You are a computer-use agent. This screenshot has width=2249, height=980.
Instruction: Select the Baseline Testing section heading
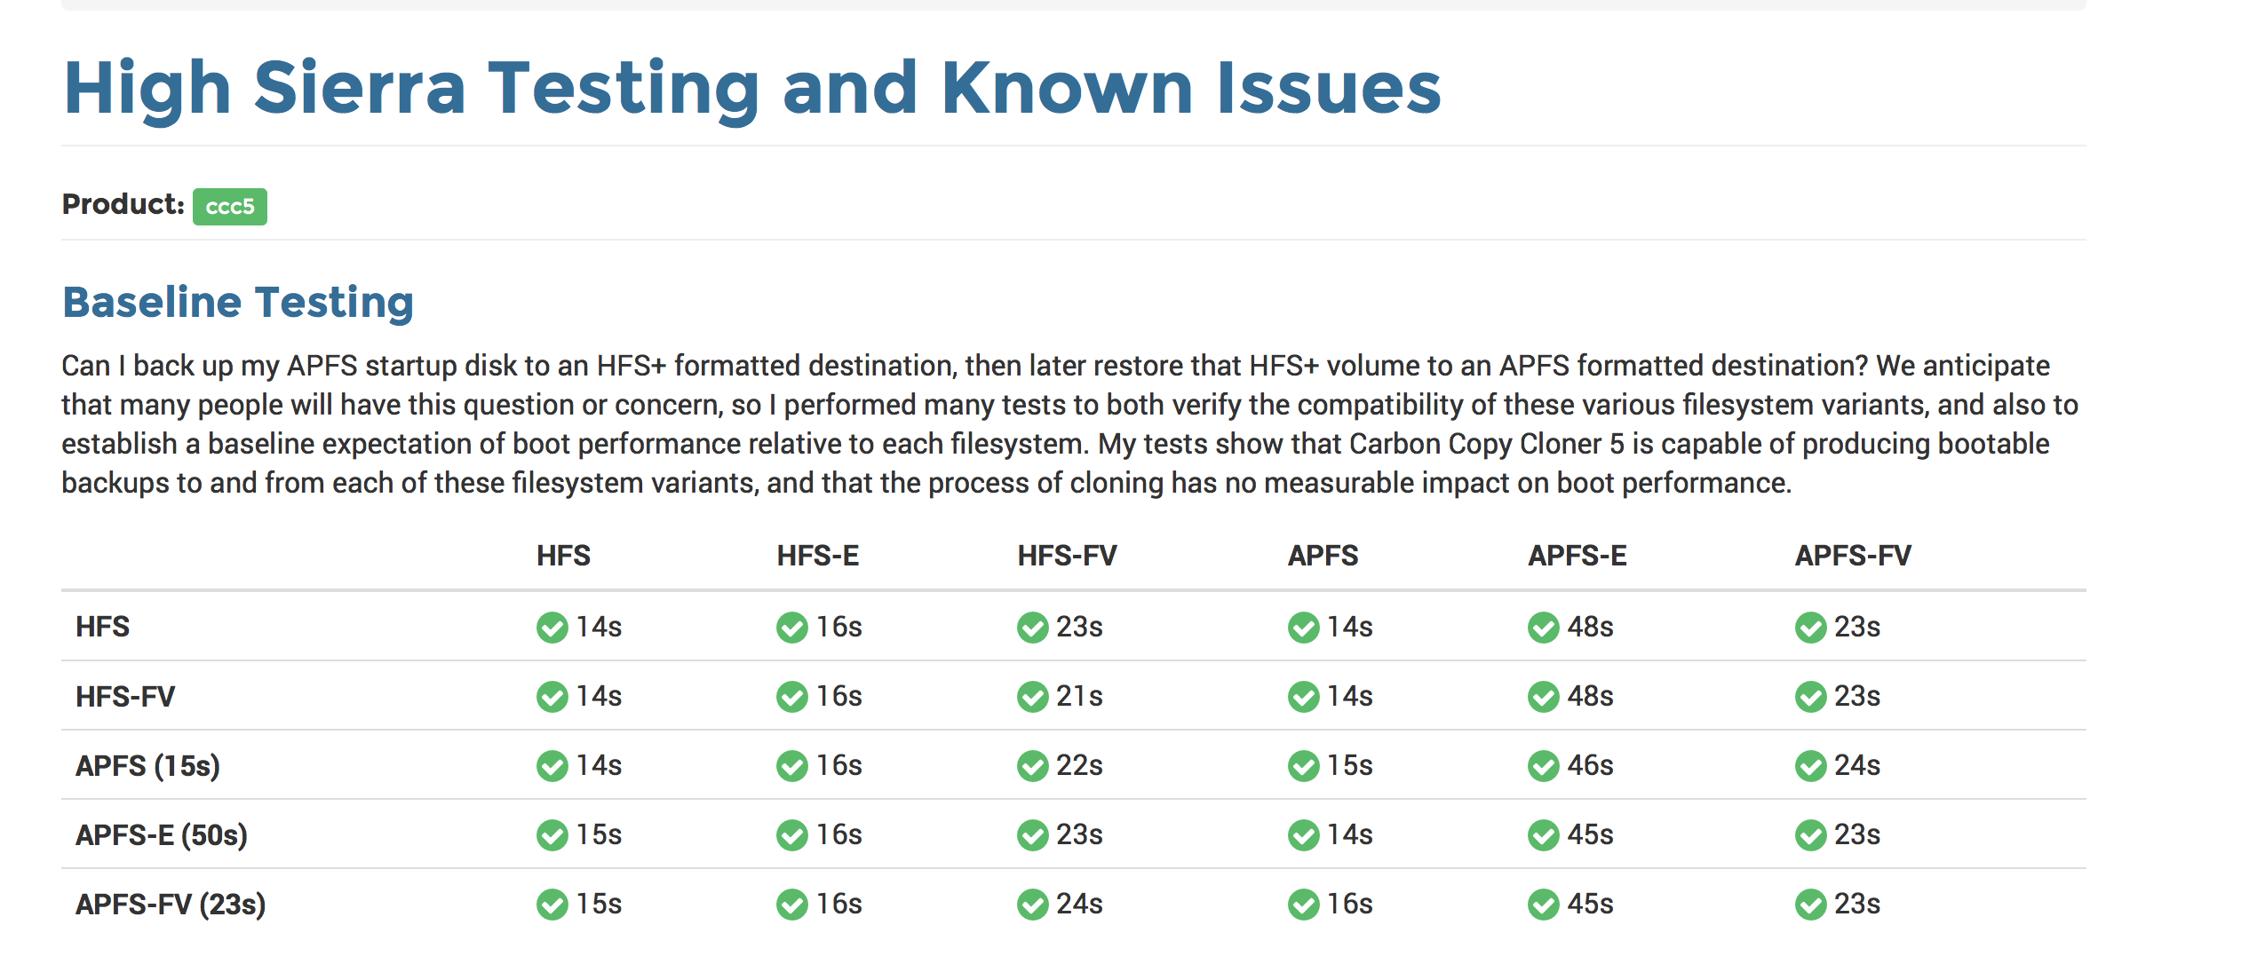(x=238, y=302)
